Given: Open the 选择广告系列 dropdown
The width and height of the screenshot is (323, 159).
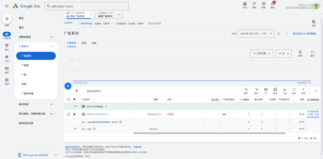Looking at the screenshot, I should 109,15.
